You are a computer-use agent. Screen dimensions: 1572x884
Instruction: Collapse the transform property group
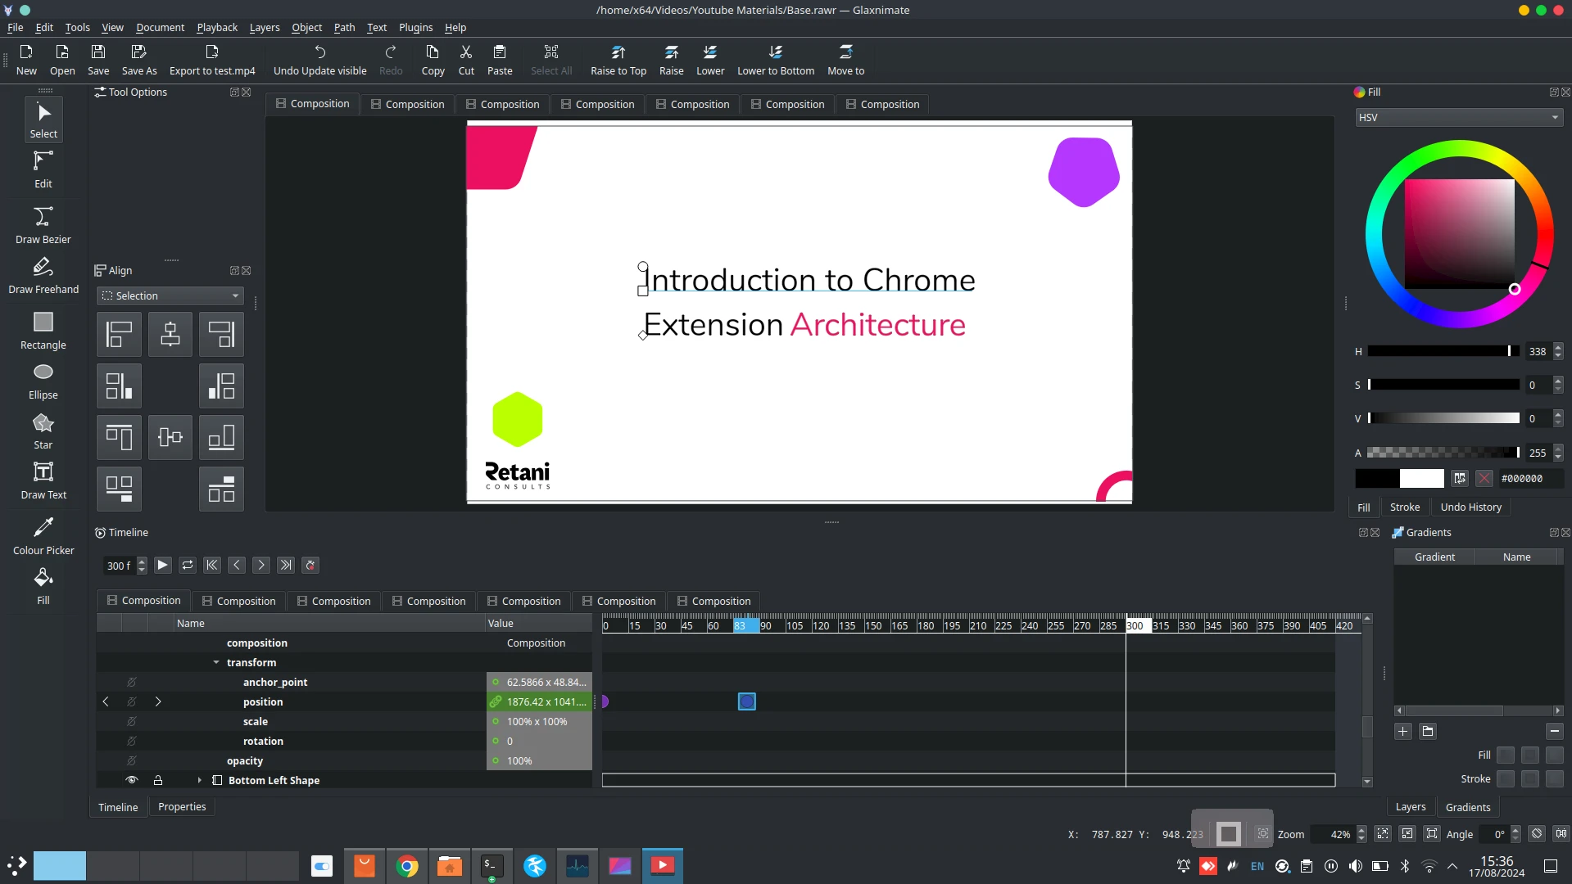point(216,662)
